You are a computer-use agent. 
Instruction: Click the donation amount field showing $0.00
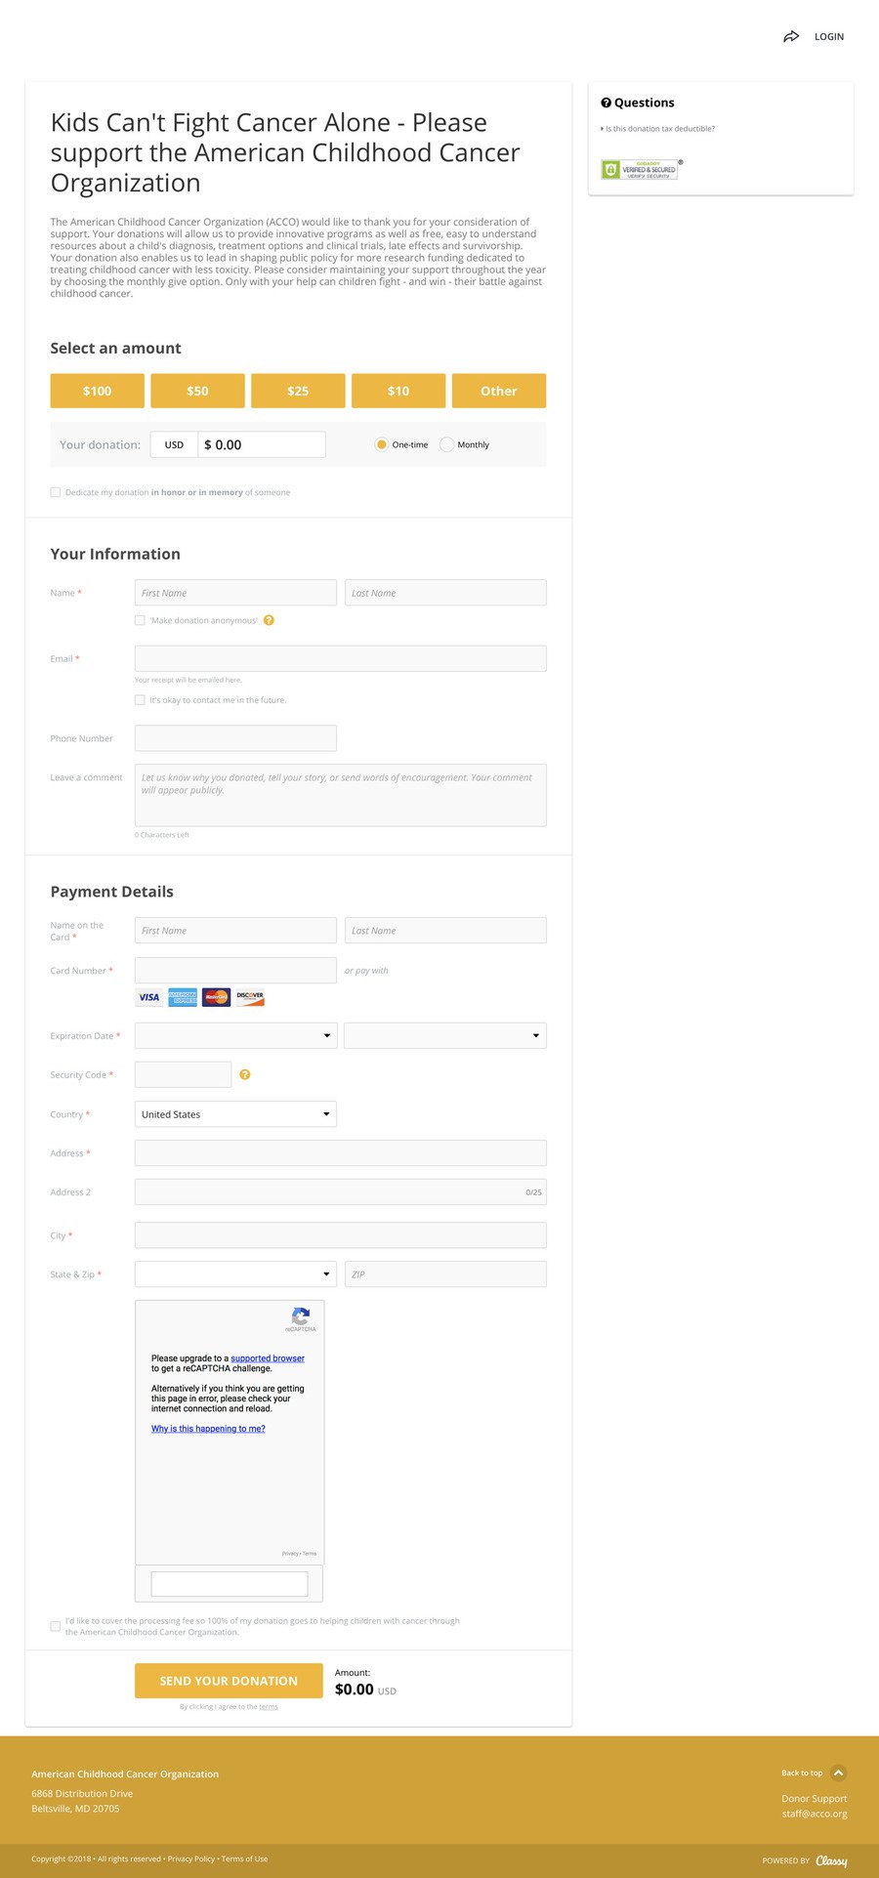262,444
